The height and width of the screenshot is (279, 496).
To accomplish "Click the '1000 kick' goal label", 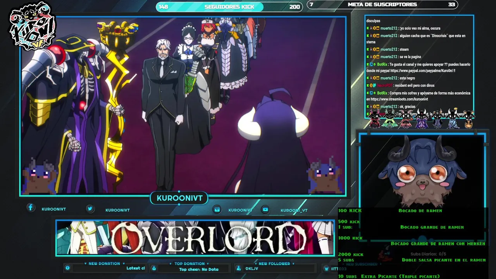I will point(350,238).
